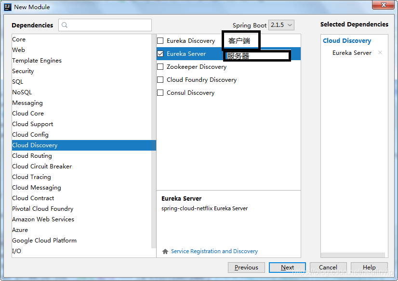The width and height of the screenshot is (398, 281).
Task: Select Cloud Messaging category
Action: [x=81, y=188]
